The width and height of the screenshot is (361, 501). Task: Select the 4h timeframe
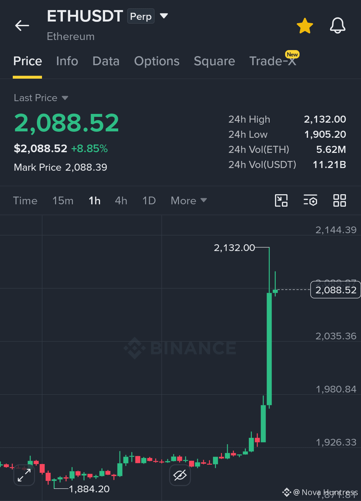121,201
